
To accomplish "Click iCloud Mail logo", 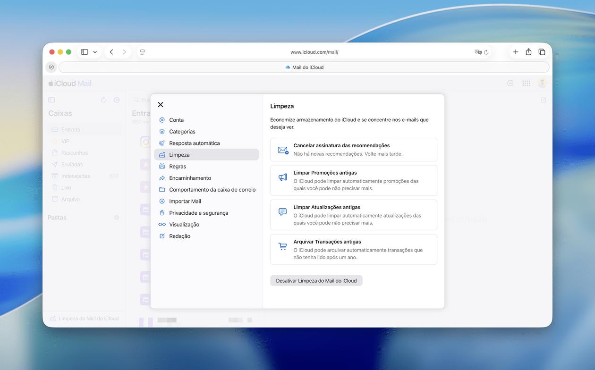I will (x=70, y=84).
